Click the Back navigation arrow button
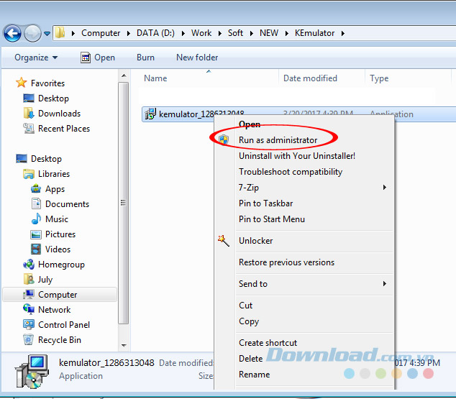456x399 pixels. coord(12,33)
